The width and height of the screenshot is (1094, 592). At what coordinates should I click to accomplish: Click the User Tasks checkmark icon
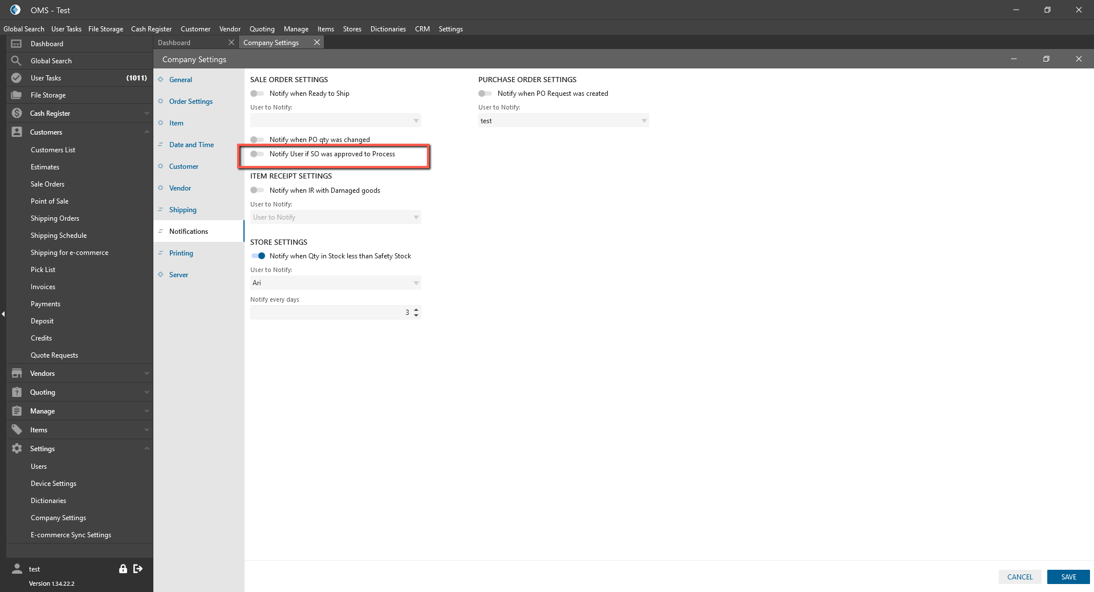click(x=17, y=78)
